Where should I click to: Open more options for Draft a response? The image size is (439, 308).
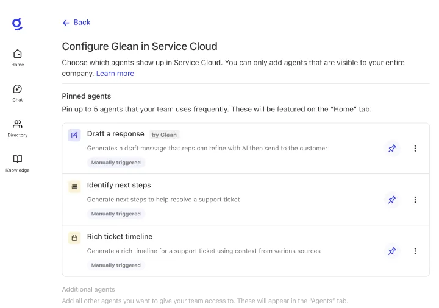(x=415, y=149)
